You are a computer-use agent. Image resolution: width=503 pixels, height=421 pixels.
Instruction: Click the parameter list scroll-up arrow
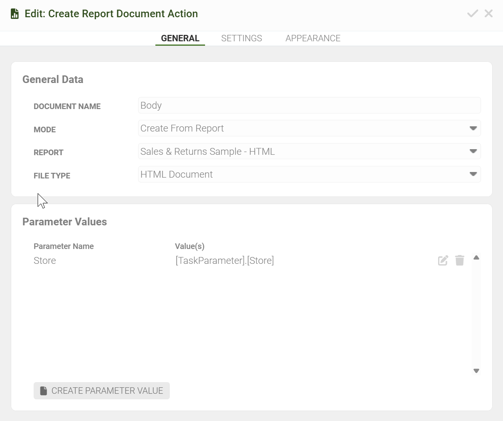476,258
